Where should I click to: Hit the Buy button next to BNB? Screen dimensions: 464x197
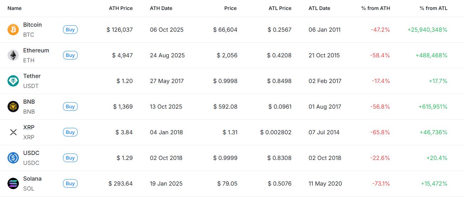(x=70, y=107)
